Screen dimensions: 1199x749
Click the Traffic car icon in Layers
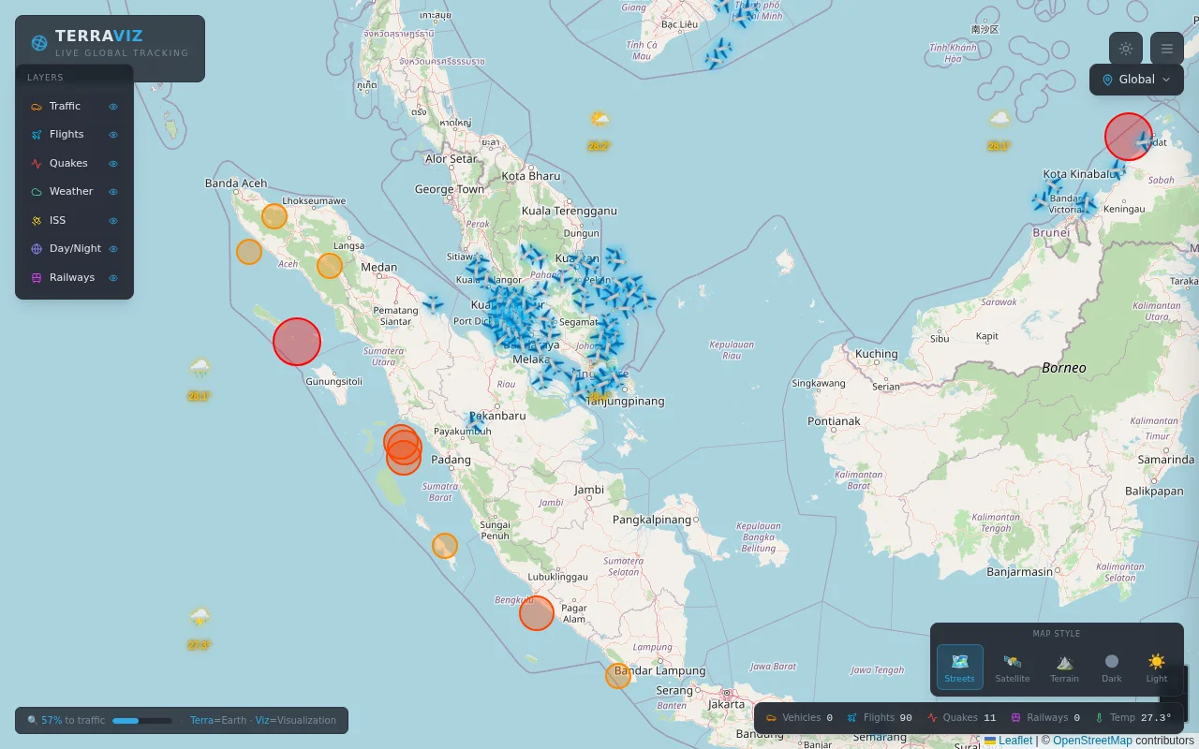pos(37,107)
